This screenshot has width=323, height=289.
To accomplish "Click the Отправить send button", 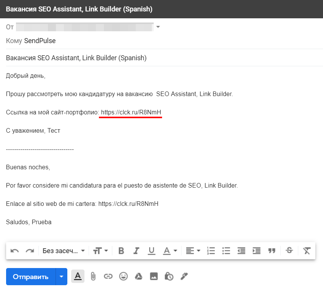I will pyautogui.click(x=31, y=277).
